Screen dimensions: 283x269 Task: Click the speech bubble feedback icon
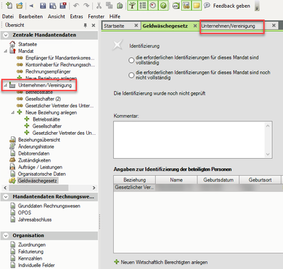coord(207,5)
